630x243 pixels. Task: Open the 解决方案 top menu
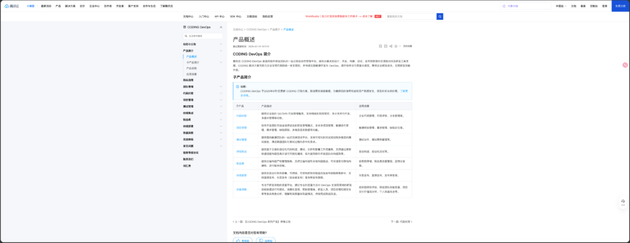tap(70, 6)
